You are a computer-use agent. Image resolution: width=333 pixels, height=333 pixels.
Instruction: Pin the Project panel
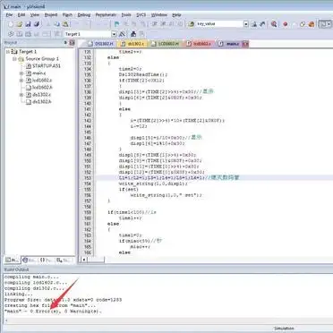65,43
